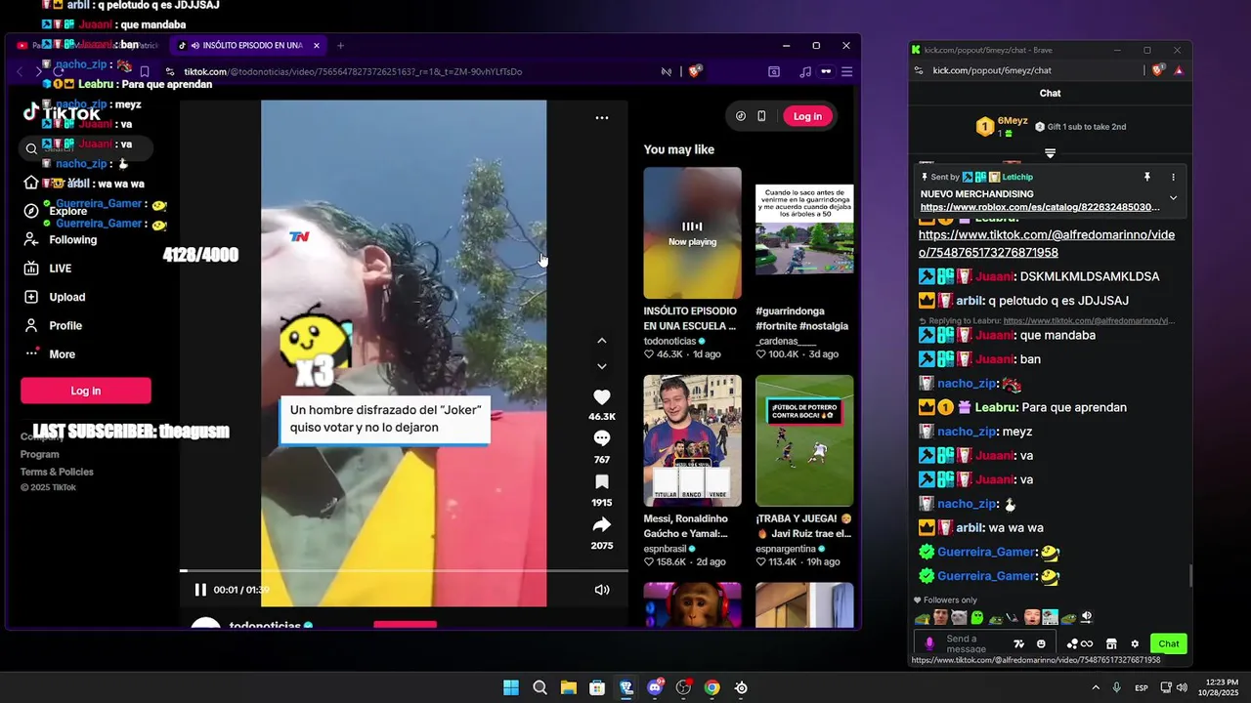Open the TikTok get-app phone icon
This screenshot has width=1251, height=703.
click(x=761, y=116)
